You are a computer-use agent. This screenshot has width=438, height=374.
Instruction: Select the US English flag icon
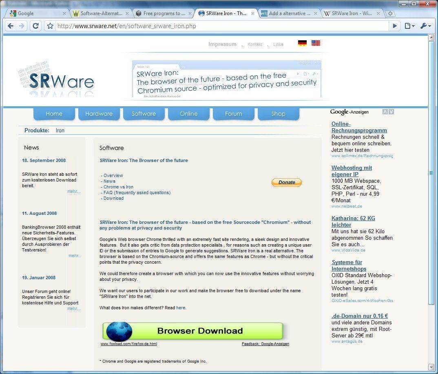[316, 43]
